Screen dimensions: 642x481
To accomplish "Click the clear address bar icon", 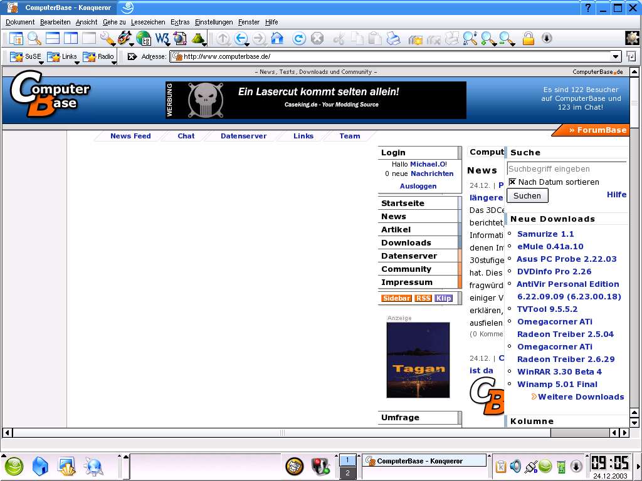I will pos(132,57).
